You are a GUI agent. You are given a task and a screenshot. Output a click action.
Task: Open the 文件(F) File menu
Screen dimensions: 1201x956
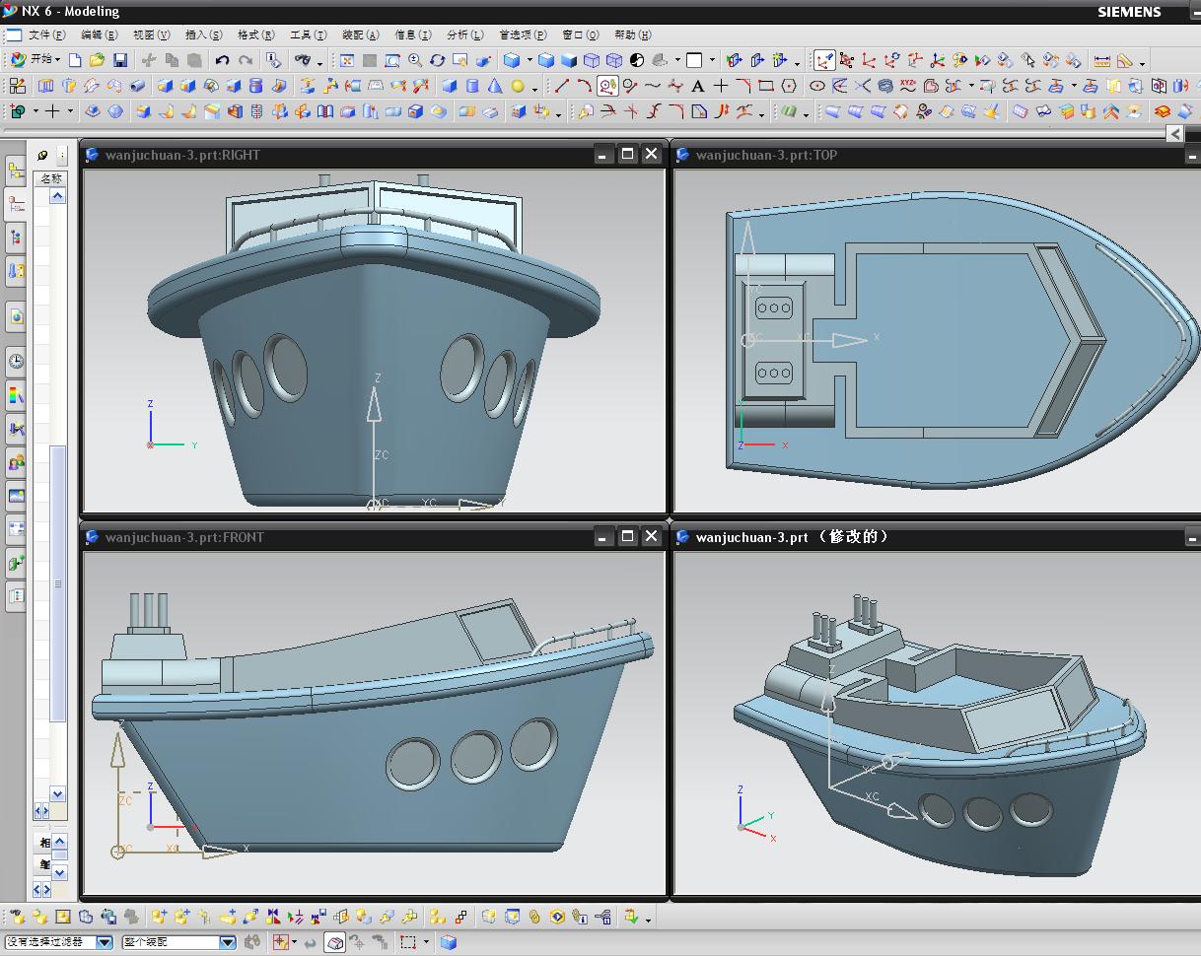coord(46,34)
